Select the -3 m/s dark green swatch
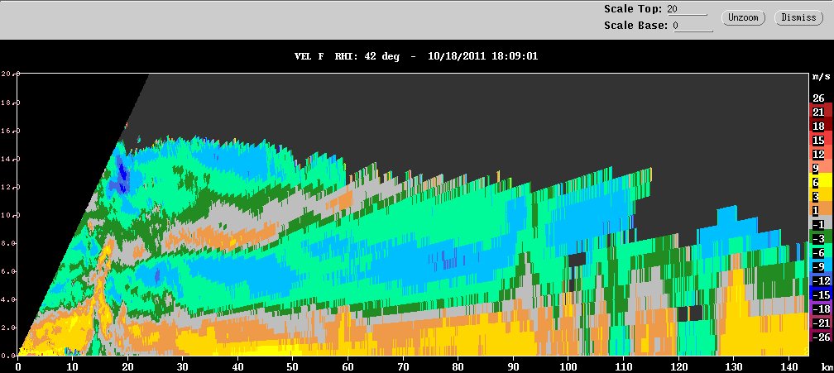 pyautogui.click(x=822, y=238)
